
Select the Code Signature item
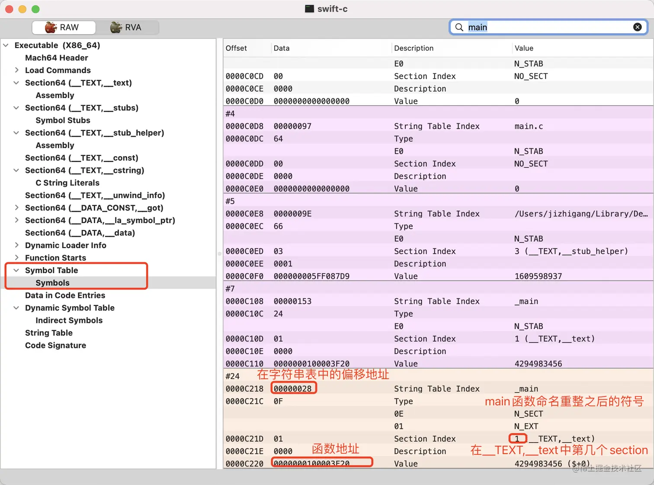[55, 345]
